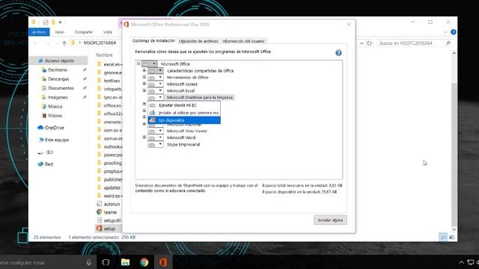Choose 'No disponible' in the dropdown menu
This screenshot has width=479, height=269.
click(184, 120)
